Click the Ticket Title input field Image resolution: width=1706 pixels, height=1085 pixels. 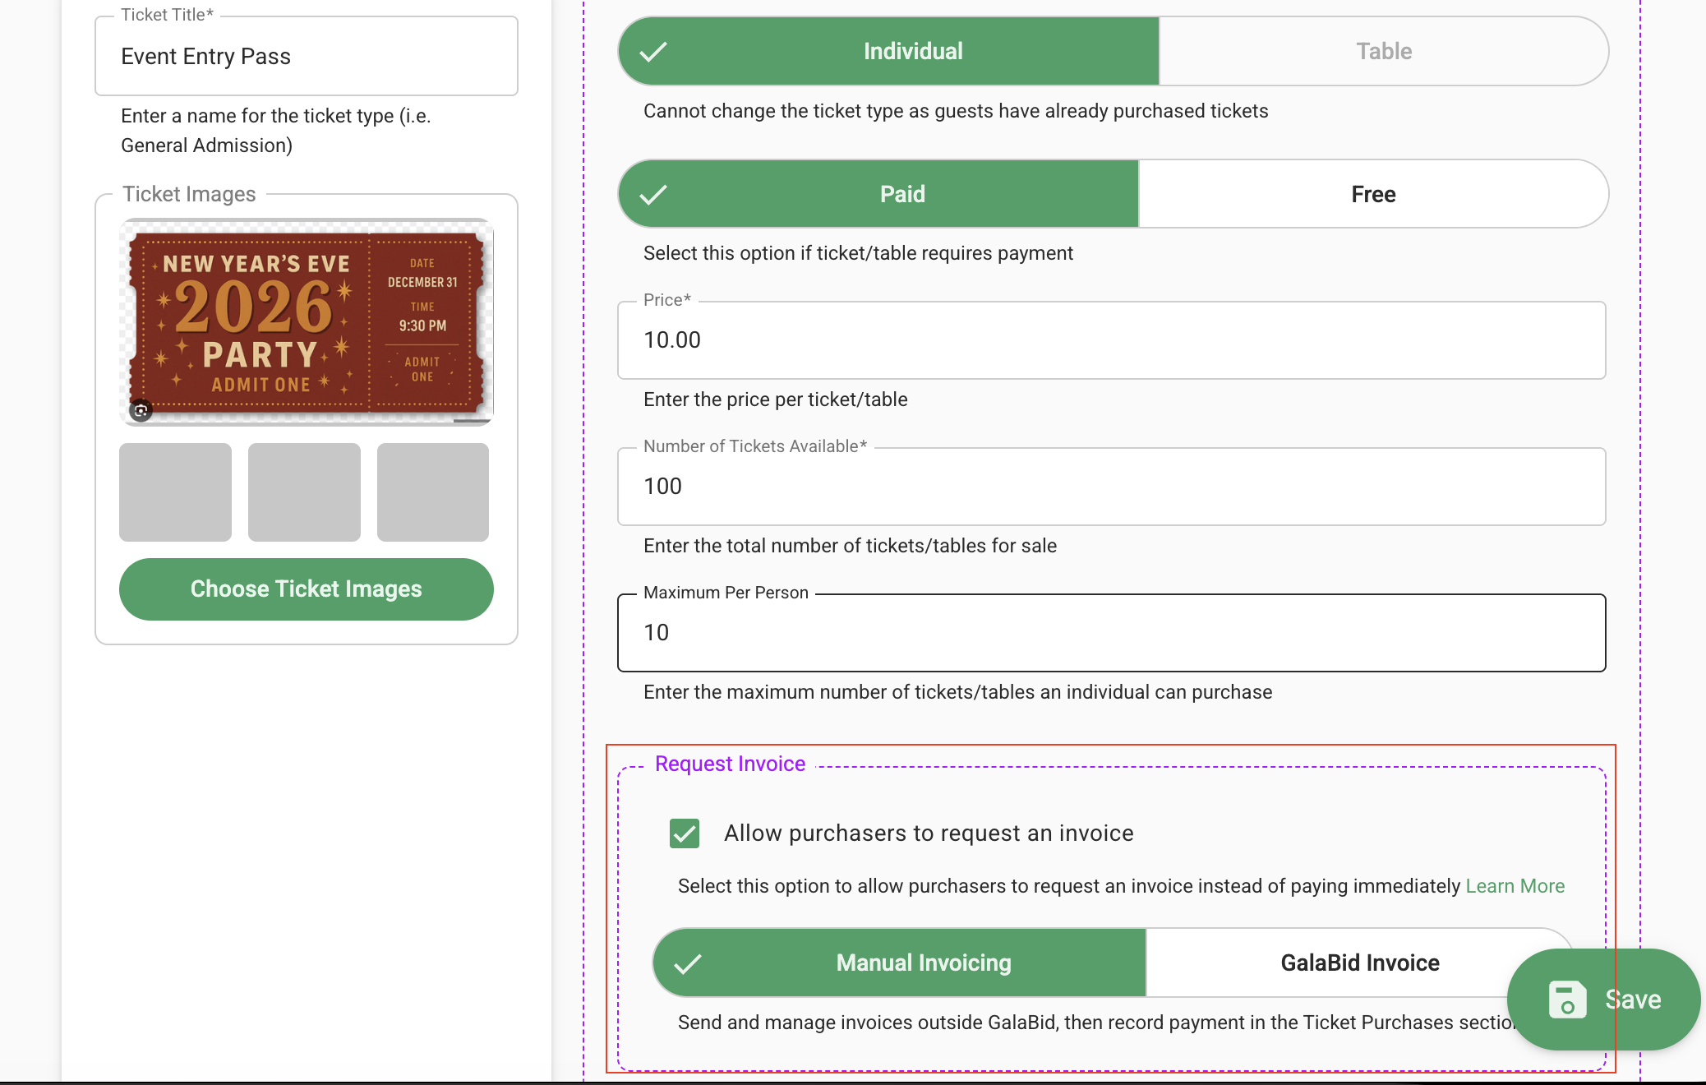307,56
